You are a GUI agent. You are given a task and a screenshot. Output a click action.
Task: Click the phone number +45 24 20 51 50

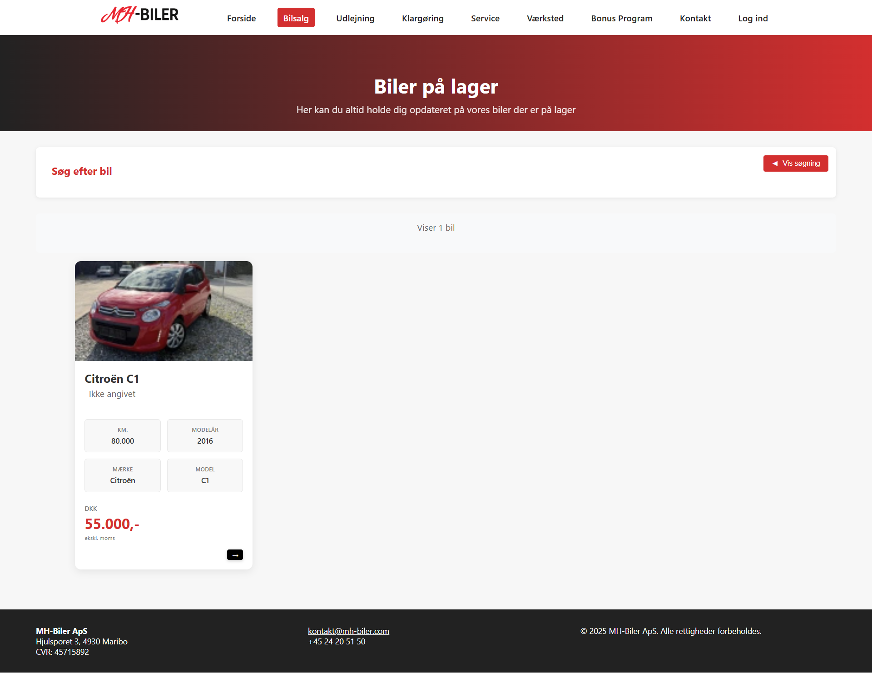(x=337, y=642)
